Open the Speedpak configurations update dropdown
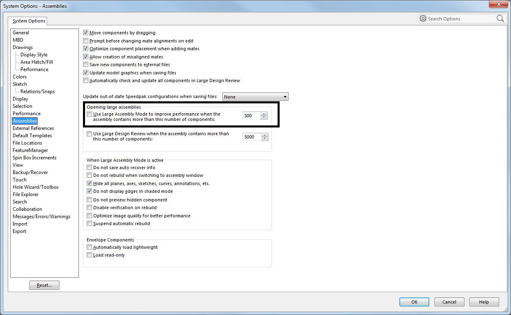The image size is (511, 315). pos(255,97)
